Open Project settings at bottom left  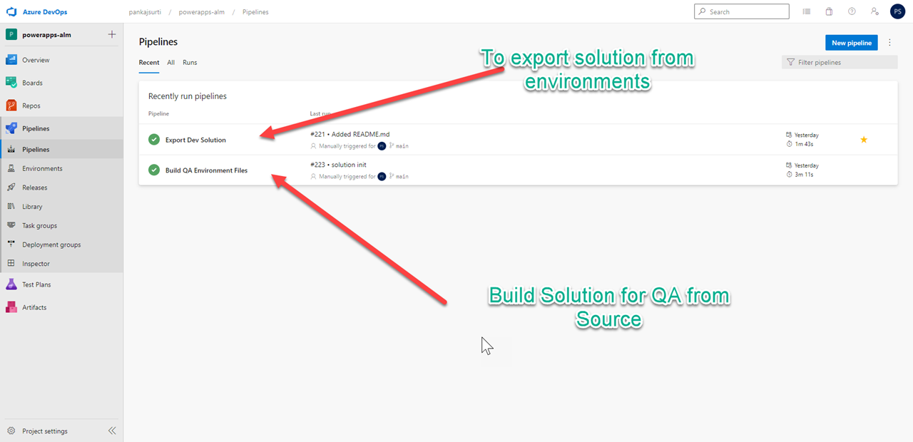pyautogui.click(x=44, y=431)
